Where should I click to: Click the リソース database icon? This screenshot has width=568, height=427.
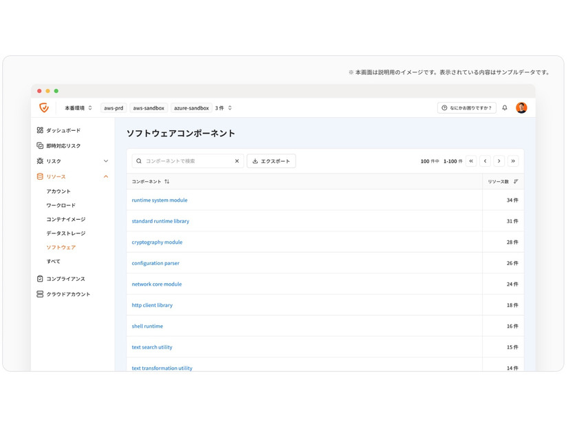click(x=40, y=176)
